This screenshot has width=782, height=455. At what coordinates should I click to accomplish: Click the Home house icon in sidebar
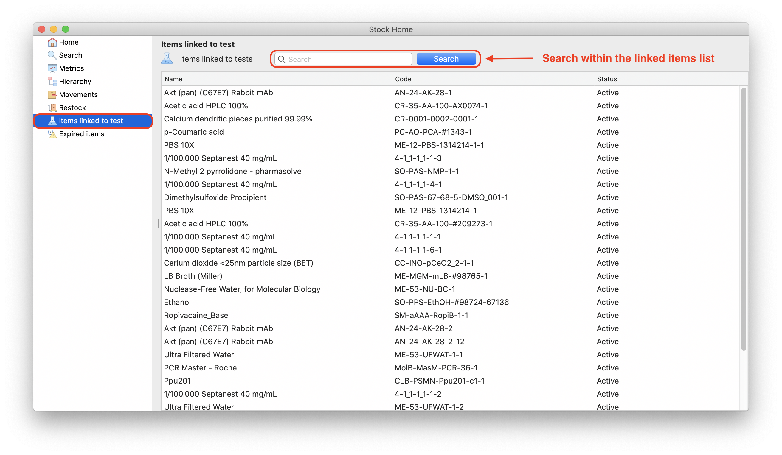[x=52, y=42]
